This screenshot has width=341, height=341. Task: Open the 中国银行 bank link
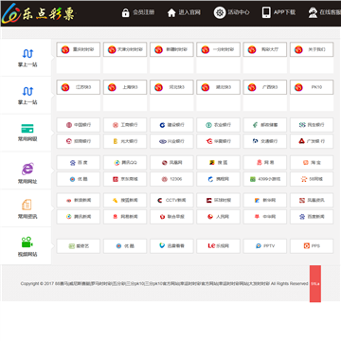(x=79, y=125)
